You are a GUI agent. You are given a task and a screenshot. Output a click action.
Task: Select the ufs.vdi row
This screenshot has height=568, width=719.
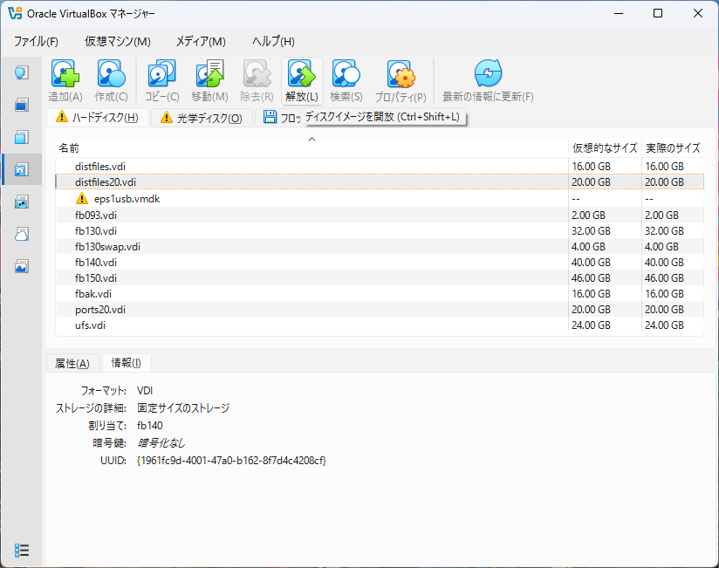pos(380,325)
